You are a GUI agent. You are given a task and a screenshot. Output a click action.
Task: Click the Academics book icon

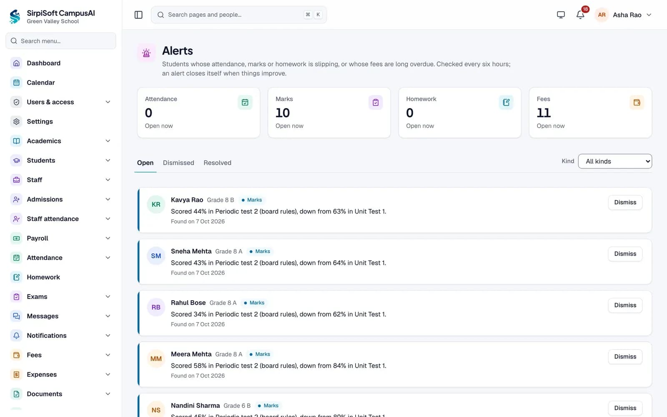click(x=16, y=141)
